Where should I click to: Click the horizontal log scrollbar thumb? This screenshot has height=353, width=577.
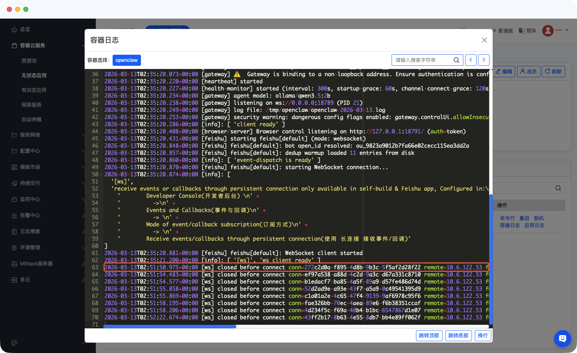click(170, 327)
